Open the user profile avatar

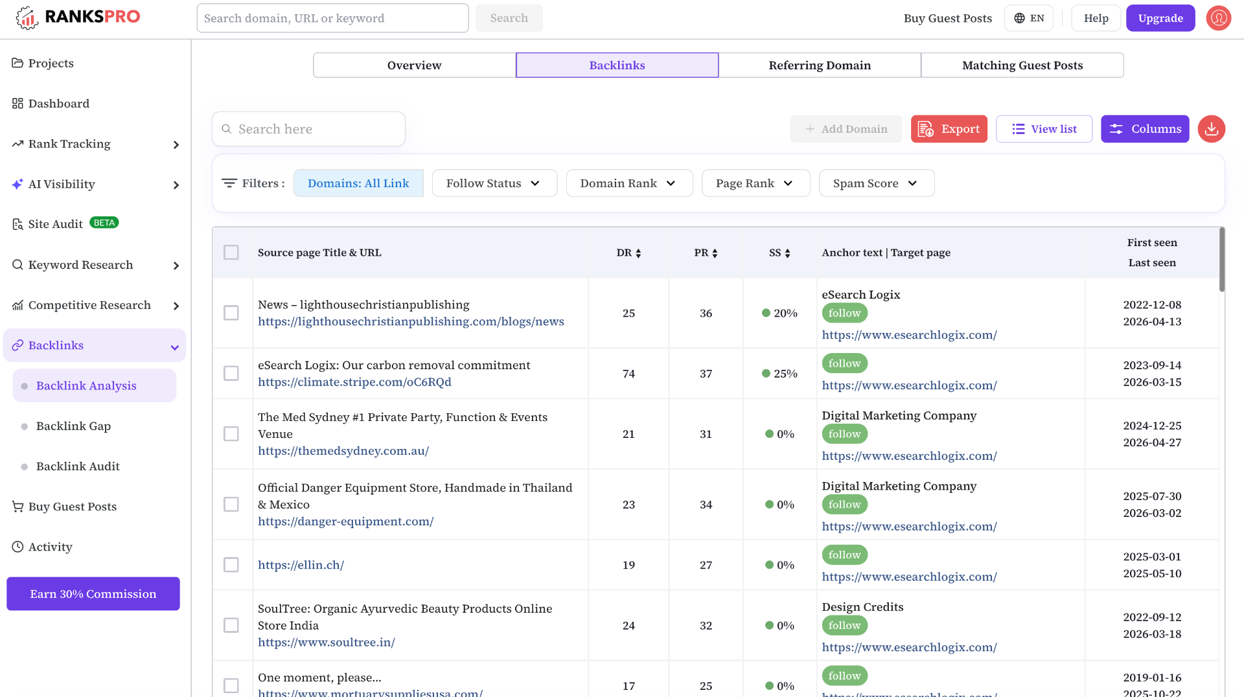pyautogui.click(x=1218, y=18)
